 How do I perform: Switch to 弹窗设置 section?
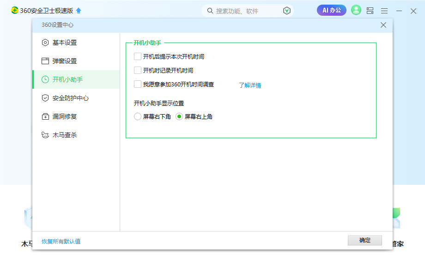pos(64,61)
